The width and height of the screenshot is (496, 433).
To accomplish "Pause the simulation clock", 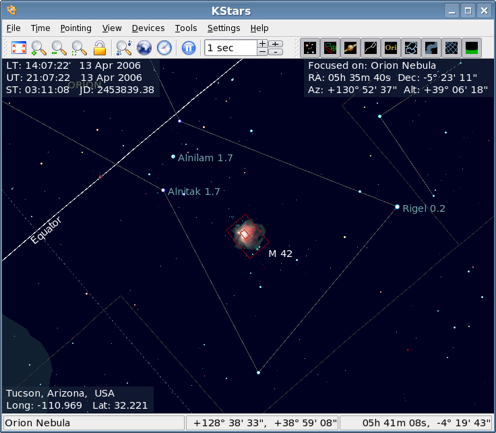I will pyautogui.click(x=189, y=48).
